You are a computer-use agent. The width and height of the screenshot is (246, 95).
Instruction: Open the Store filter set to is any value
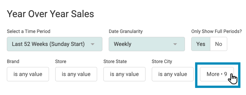[x=76, y=74]
